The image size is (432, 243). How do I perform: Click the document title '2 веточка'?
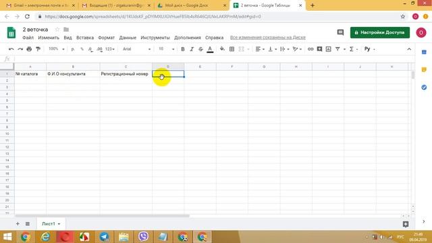[x=35, y=30]
